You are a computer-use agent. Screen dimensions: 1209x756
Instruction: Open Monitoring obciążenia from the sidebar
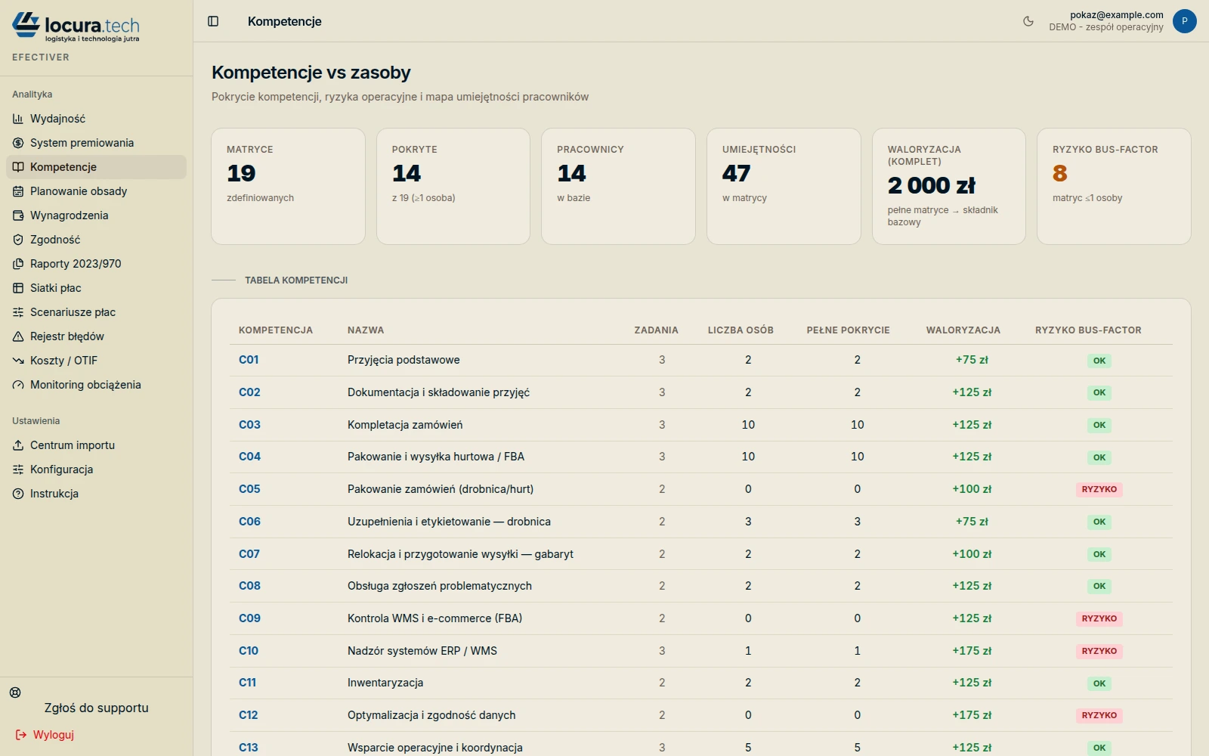[x=96, y=385]
